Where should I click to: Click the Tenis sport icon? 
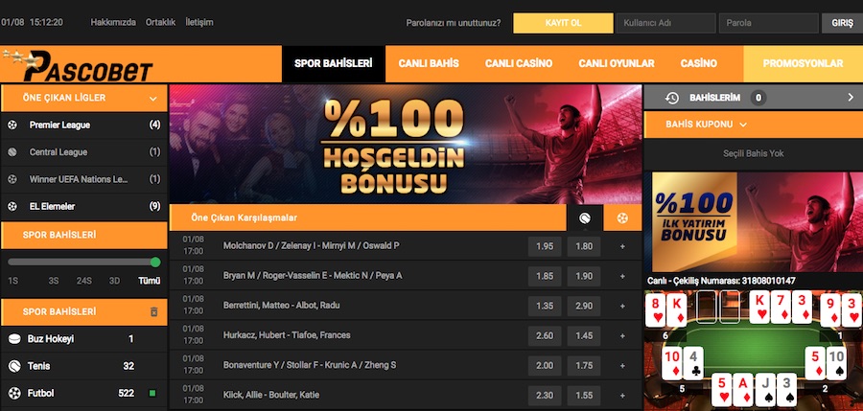click(13, 366)
